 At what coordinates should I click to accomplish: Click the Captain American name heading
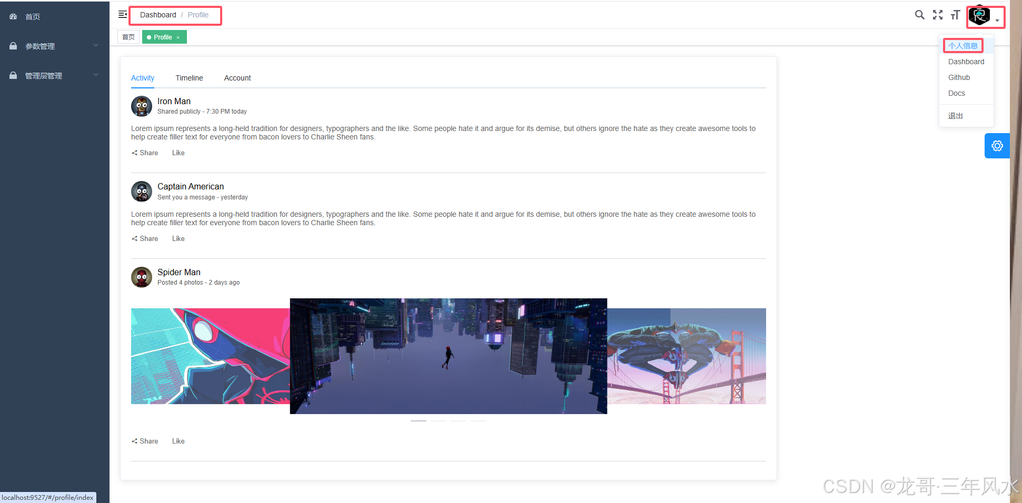pyautogui.click(x=191, y=187)
